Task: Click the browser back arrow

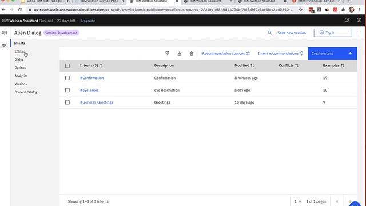Action: click(3, 10)
